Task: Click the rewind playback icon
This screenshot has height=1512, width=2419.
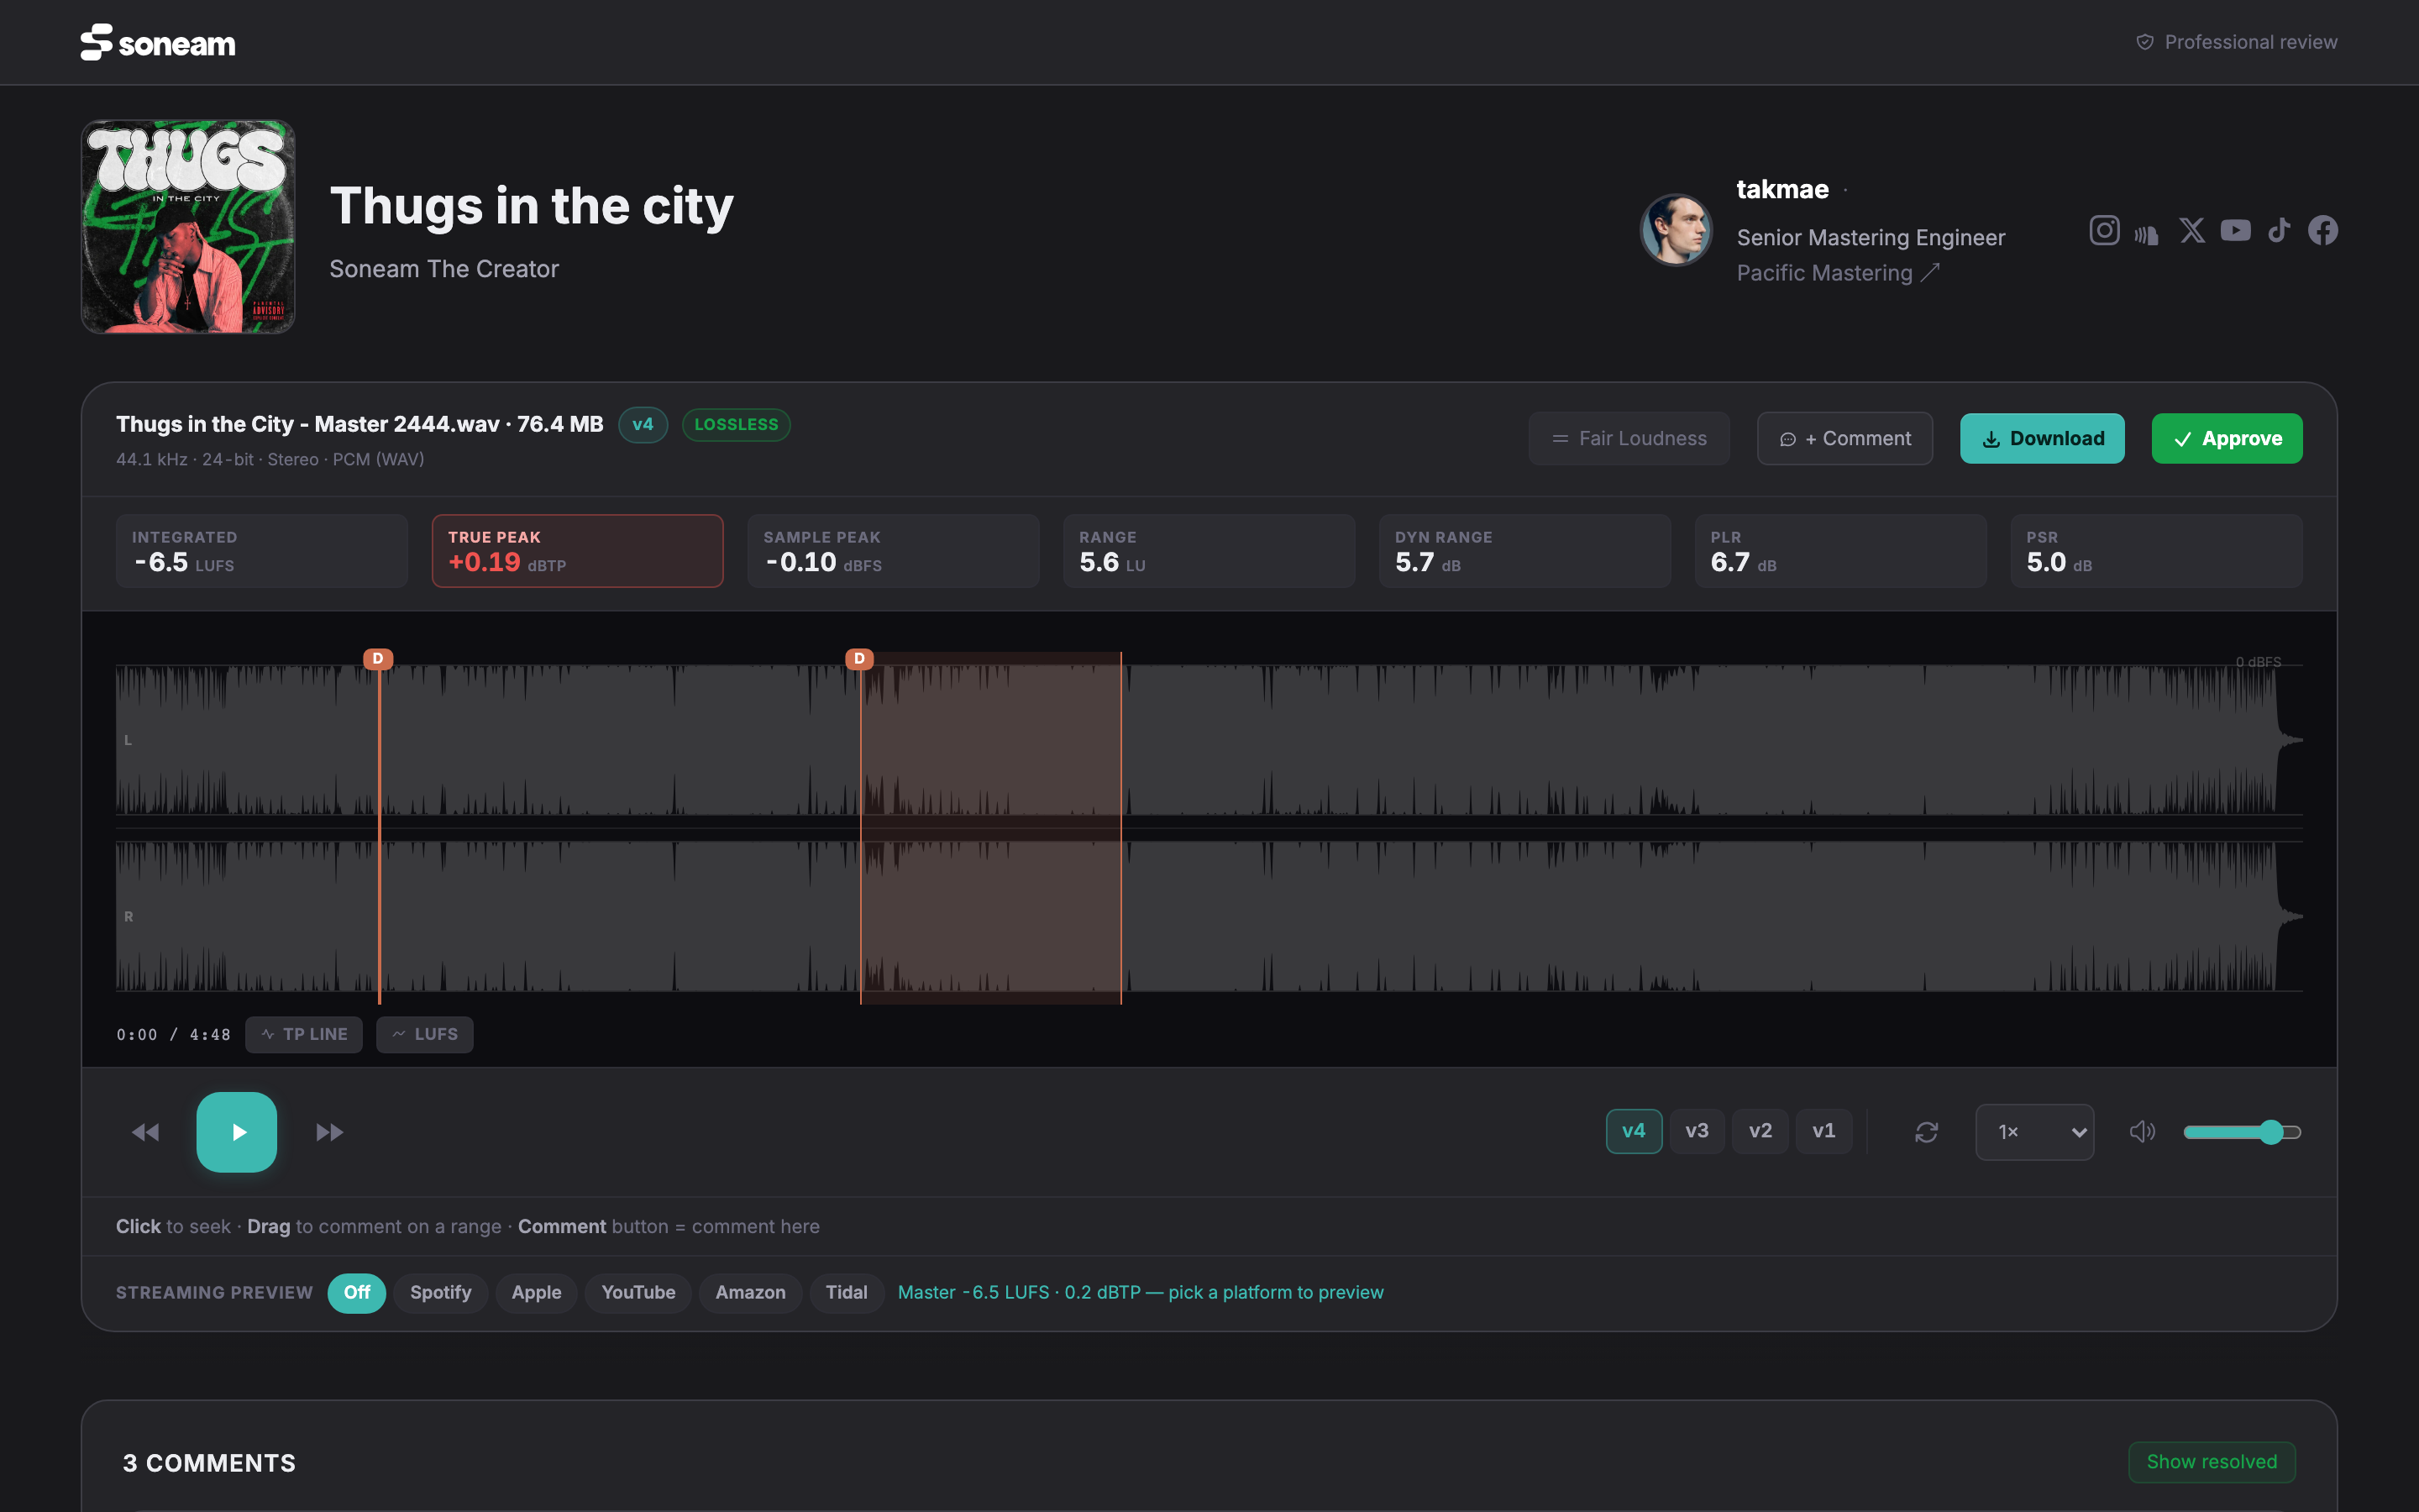Action: tap(146, 1132)
